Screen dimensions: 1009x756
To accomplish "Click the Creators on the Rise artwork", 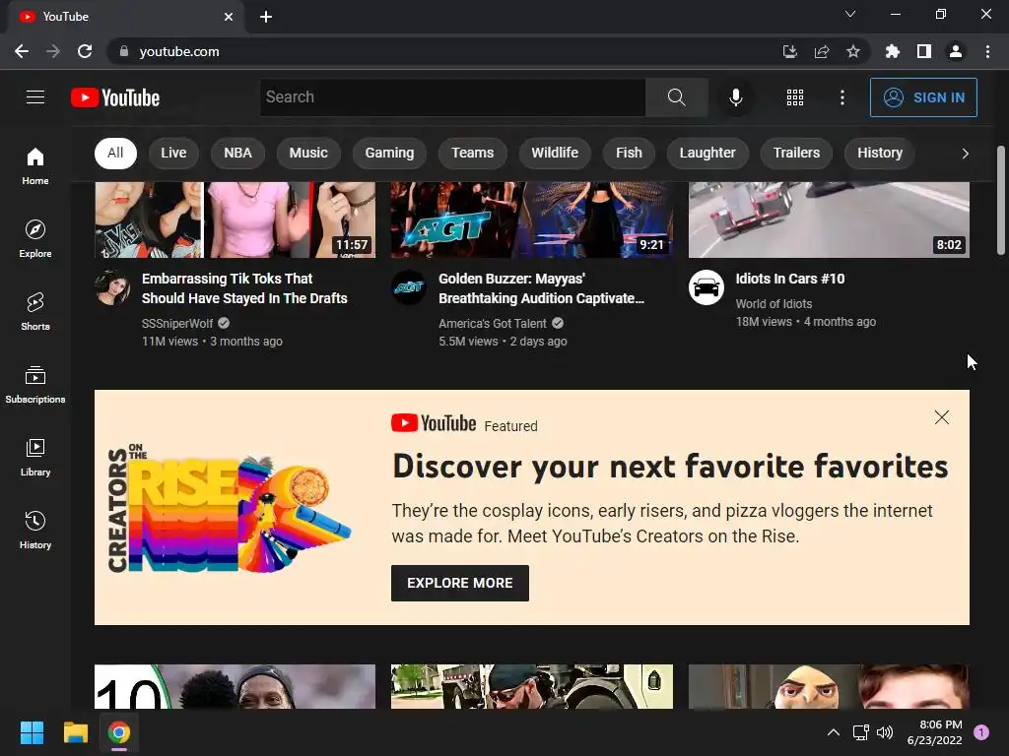I will click(x=230, y=508).
